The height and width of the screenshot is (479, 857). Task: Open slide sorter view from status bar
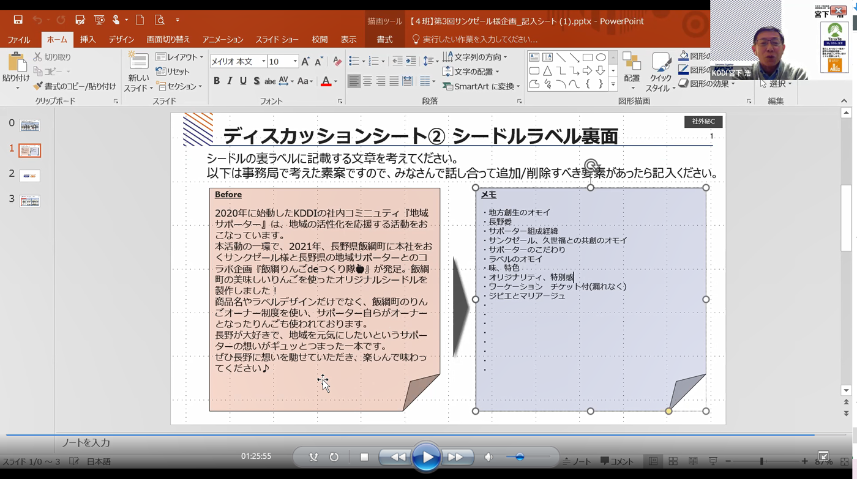pyautogui.click(x=673, y=461)
